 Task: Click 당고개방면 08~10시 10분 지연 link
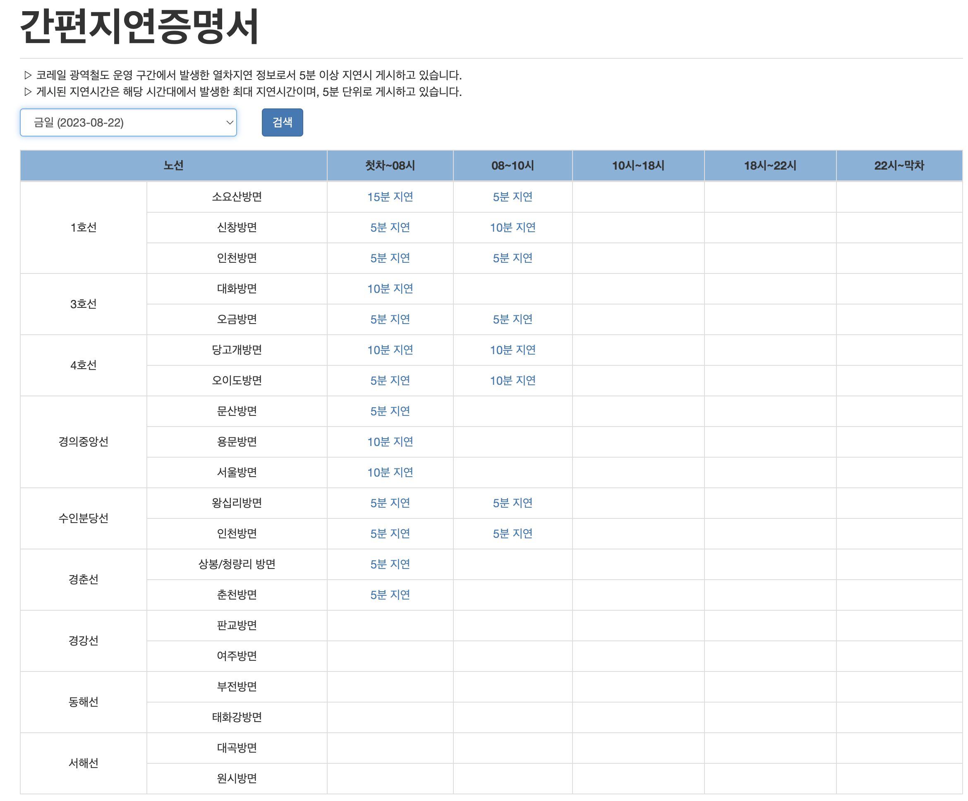click(512, 350)
